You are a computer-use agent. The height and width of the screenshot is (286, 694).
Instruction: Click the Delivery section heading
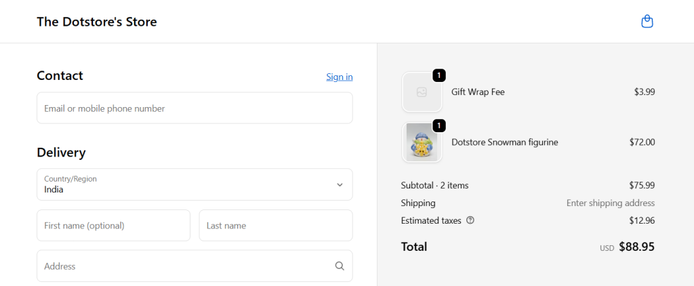61,152
